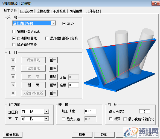Enable 倾斜直线支持 checkbox

pos(14,45)
